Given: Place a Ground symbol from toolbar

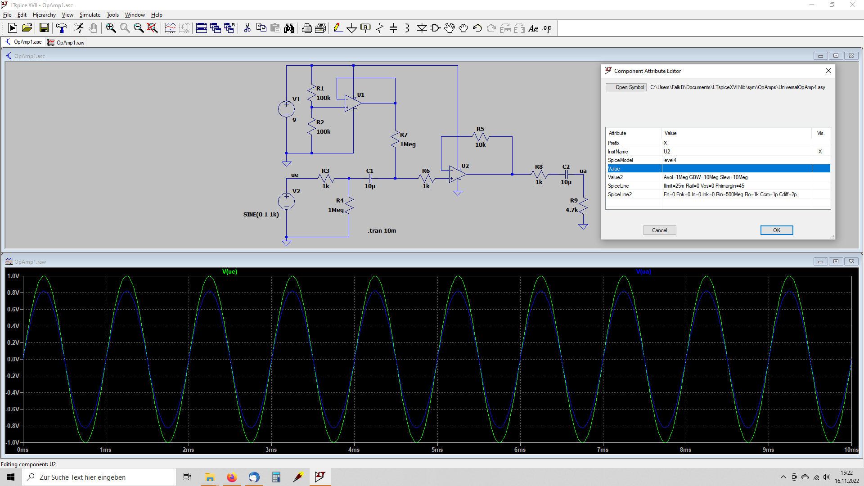Looking at the screenshot, I should pos(352,28).
